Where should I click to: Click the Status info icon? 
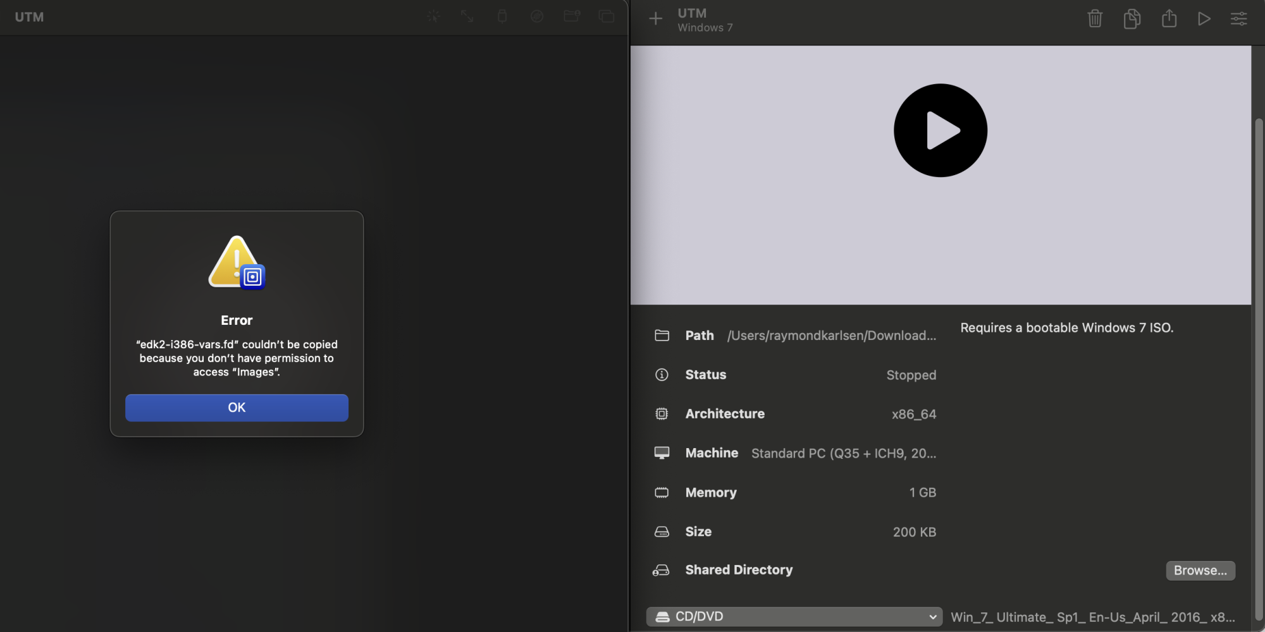662,375
